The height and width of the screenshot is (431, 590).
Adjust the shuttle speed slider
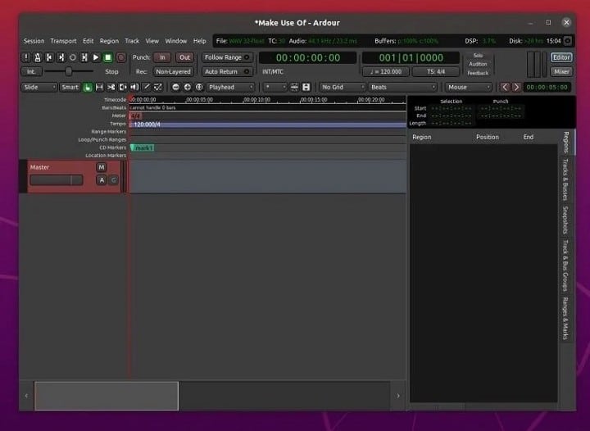click(67, 71)
